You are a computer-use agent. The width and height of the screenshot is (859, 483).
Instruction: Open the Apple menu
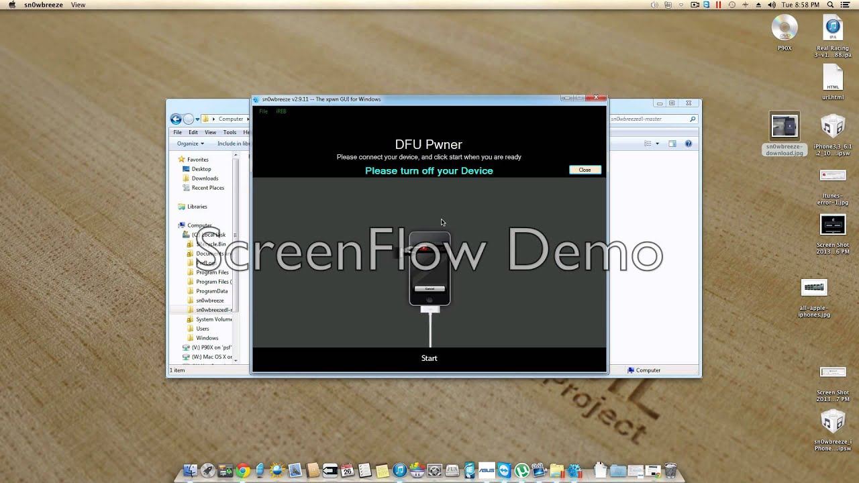11,5
